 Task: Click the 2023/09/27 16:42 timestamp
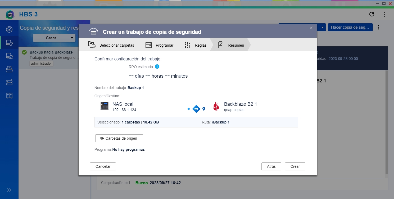tap(165, 183)
